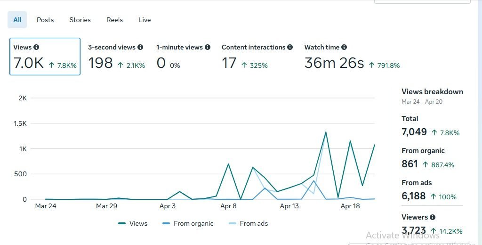Toggle the Views series in chart legend
The height and width of the screenshot is (245, 482).
click(133, 223)
